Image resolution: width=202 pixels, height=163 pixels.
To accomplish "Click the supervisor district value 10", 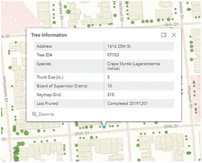I will (x=109, y=86).
